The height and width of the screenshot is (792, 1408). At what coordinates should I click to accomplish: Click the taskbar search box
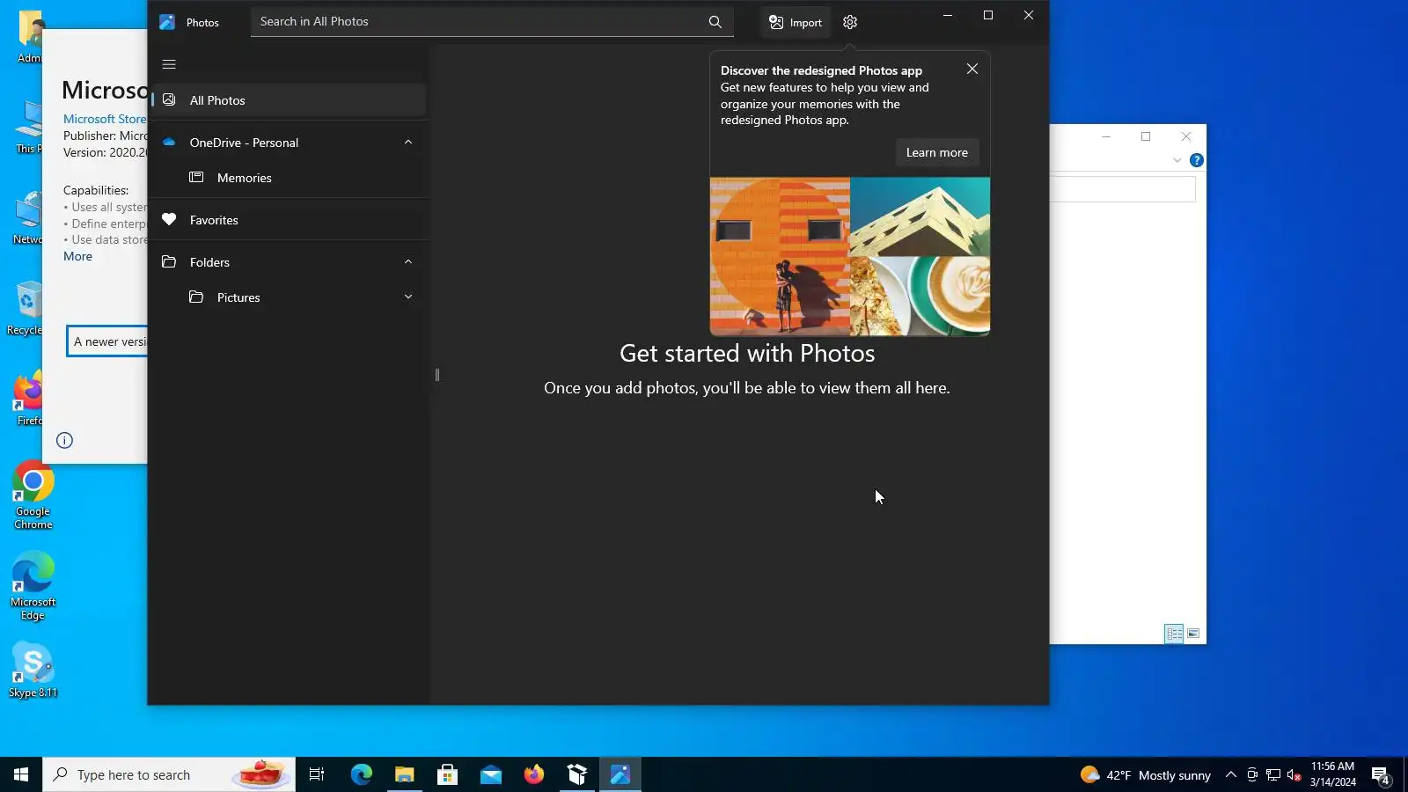pos(169,774)
